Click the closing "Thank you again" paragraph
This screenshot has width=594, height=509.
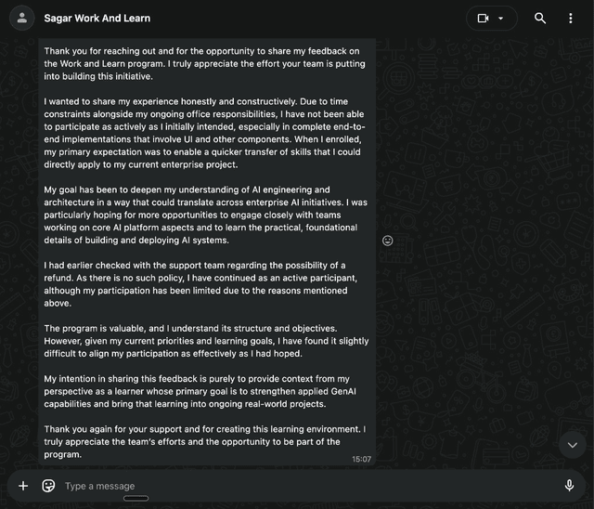[x=206, y=441]
